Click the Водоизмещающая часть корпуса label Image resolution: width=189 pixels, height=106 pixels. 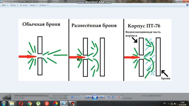(x=143, y=34)
